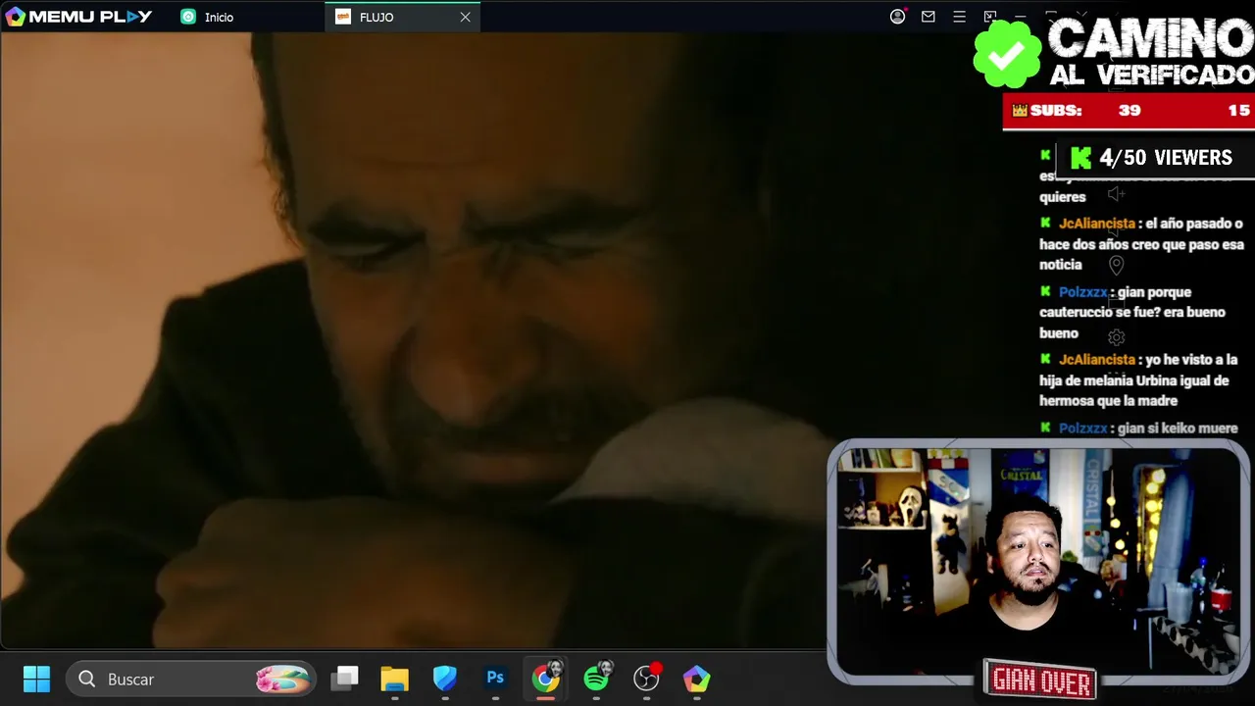Select the FLUJO tab
Image resolution: width=1255 pixels, height=706 pixels.
point(402,17)
